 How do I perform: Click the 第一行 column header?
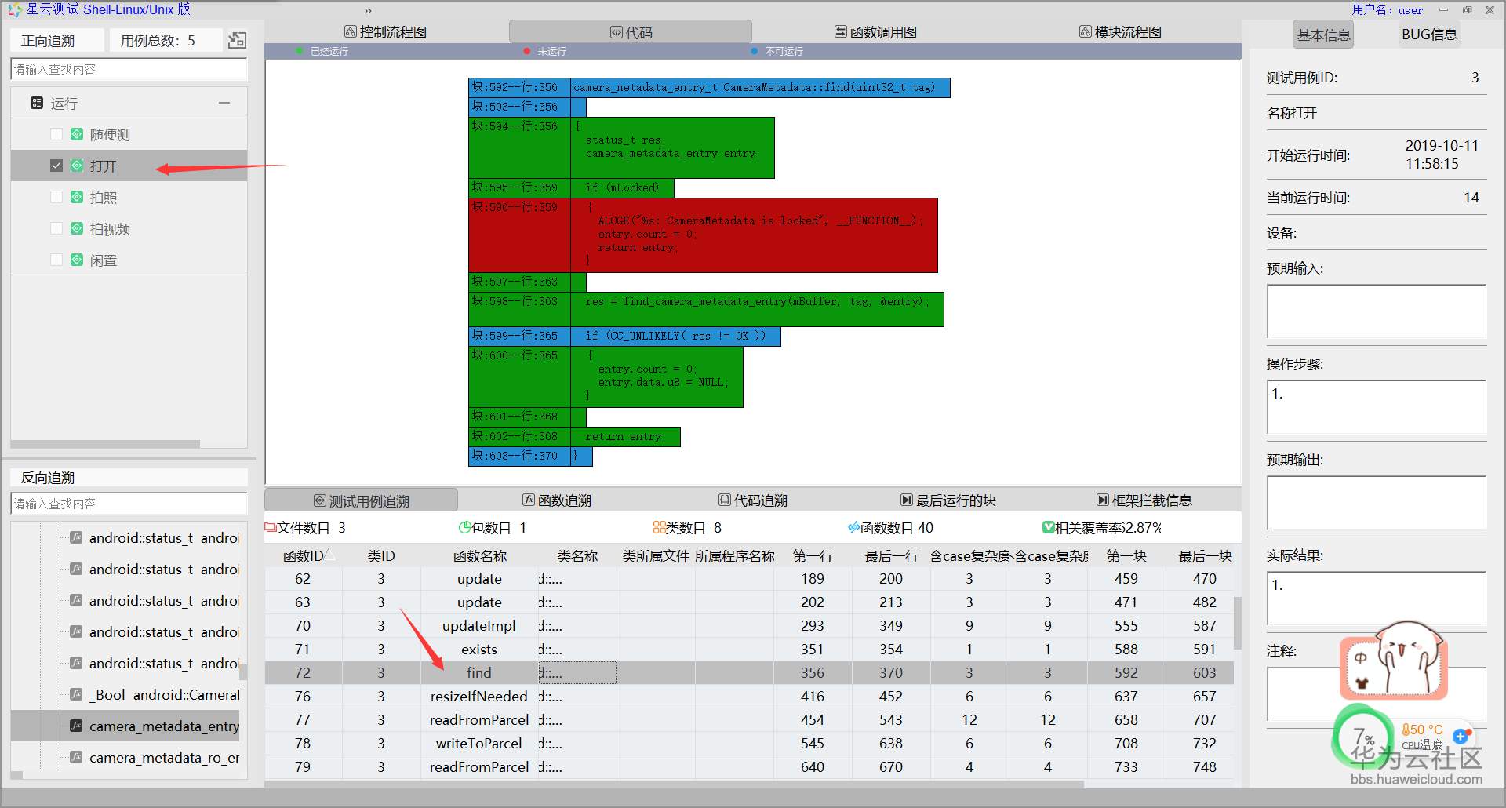(x=813, y=555)
